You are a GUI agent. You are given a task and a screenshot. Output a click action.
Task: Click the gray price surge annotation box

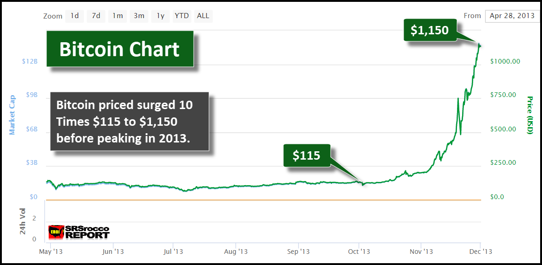tap(130, 122)
